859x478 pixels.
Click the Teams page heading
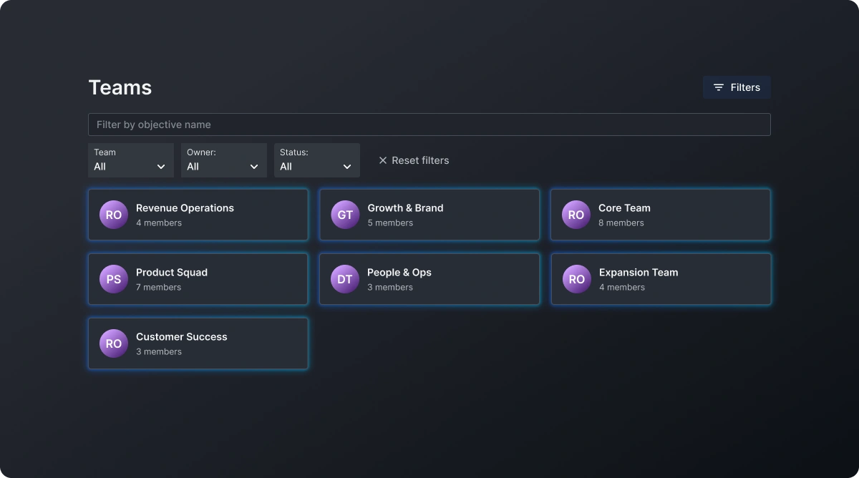pyautogui.click(x=120, y=87)
